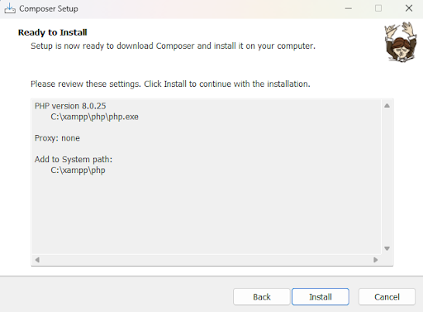Start installation with the Install button
The width and height of the screenshot is (423, 312).
[x=321, y=297]
